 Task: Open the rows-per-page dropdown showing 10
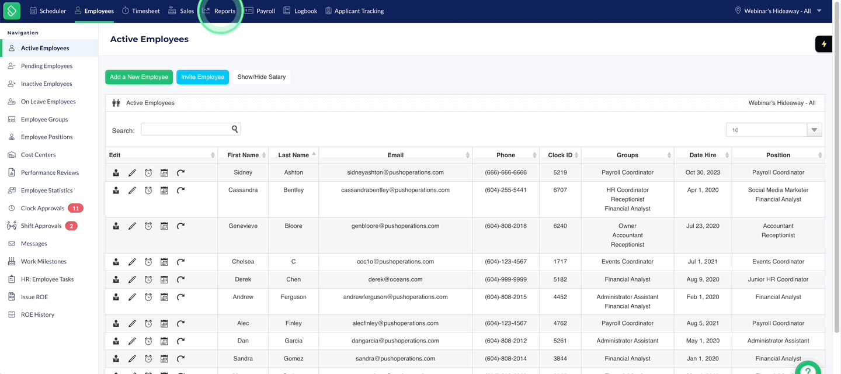pos(774,130)
